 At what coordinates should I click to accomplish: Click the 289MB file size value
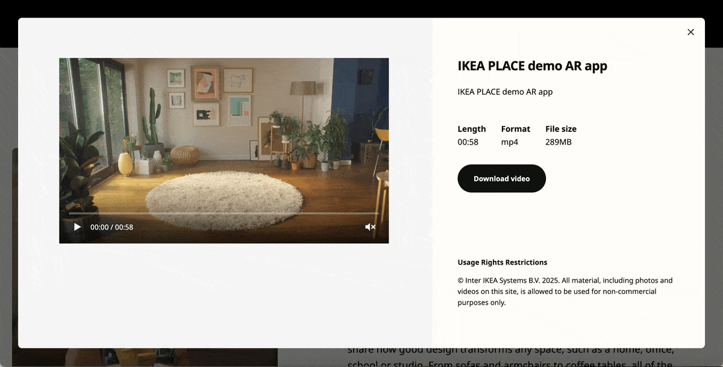558,142
